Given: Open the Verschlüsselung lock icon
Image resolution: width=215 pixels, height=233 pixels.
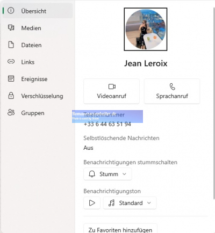Looking at the screenshot, I should click(x=11, y=96).
